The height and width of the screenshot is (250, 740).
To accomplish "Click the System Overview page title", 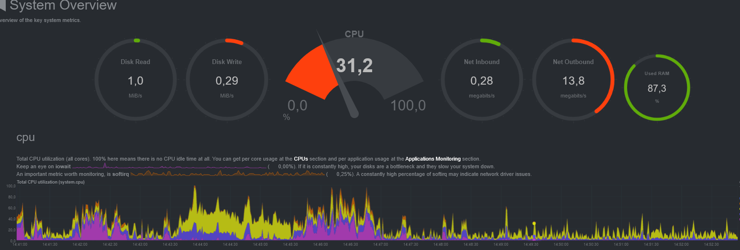I will pos(63,6).
